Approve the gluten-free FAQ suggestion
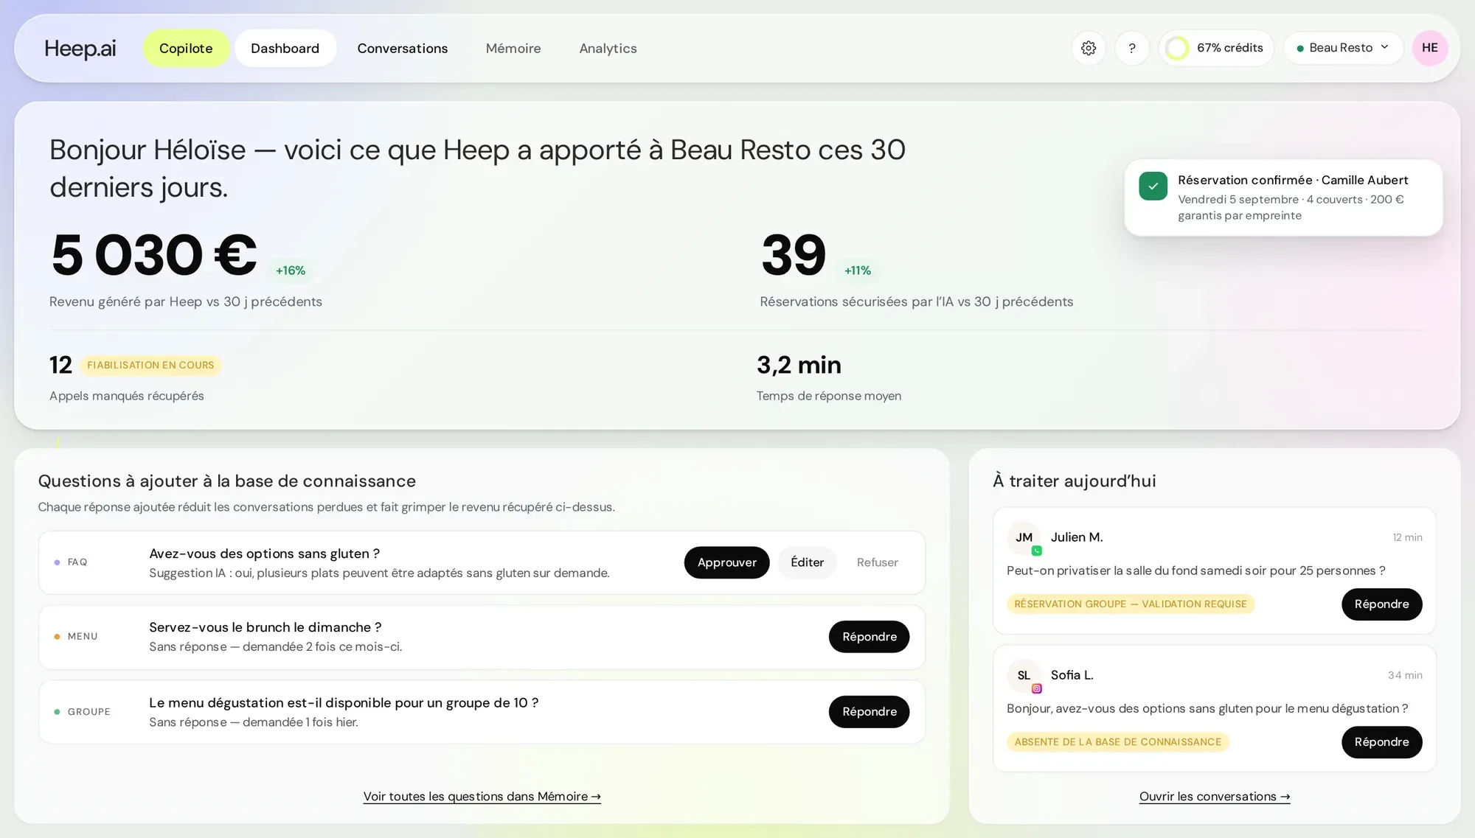1475x838 pixels. coord(726,562)
